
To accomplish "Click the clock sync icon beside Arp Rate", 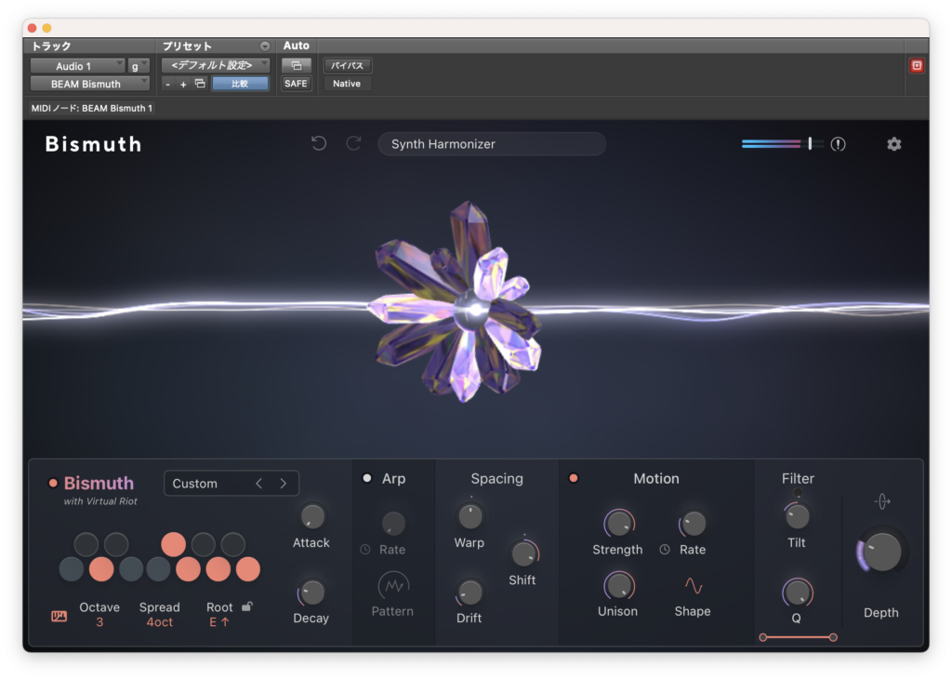I will coord(364,549).
